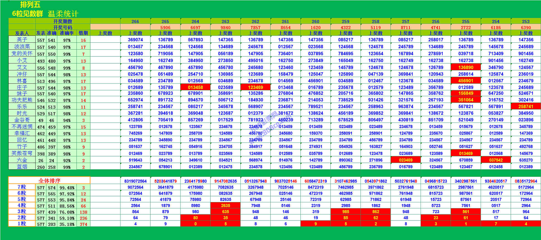The image size is (541, 240).
Task: Click the 全体排序 section header
Action: click(x=49, y=181)
